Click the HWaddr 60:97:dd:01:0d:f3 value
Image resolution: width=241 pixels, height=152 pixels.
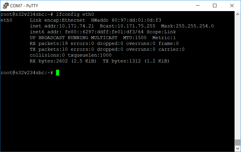tap(126, 20)
